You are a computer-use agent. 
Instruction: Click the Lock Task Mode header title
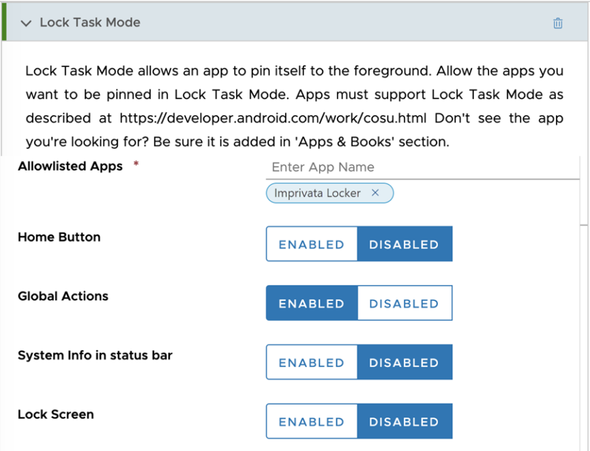click(x=89, y=23)
